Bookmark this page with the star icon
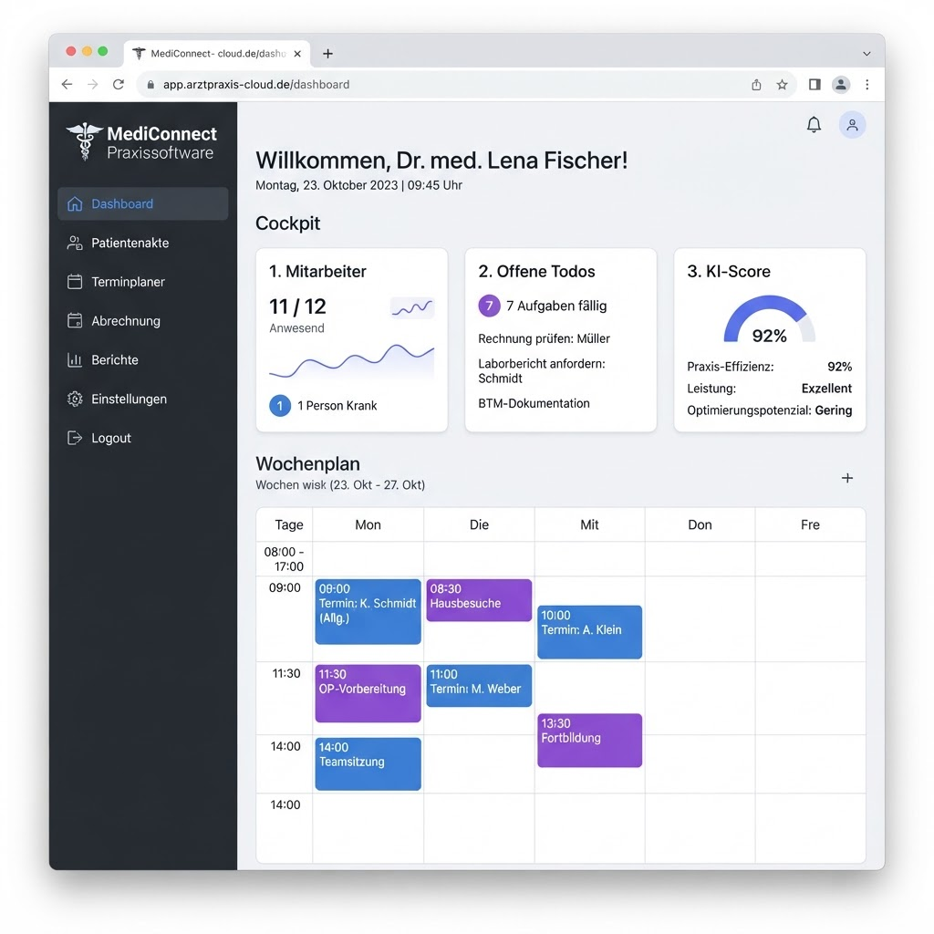Image resolution: width=934 pixels, height=934 pixels. tap(782, 85)
